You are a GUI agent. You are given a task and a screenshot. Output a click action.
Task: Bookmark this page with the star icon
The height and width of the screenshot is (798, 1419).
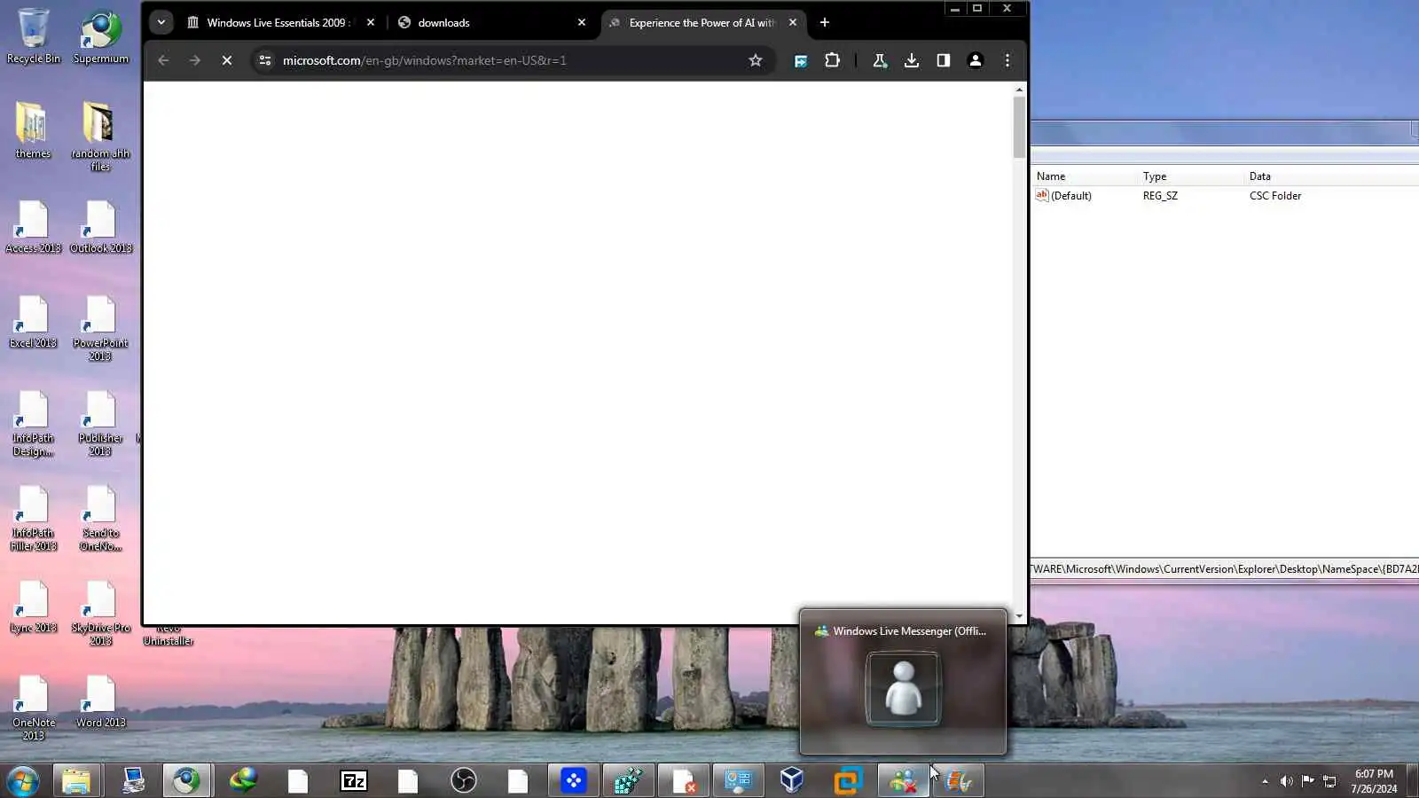(x=756, y=60)
